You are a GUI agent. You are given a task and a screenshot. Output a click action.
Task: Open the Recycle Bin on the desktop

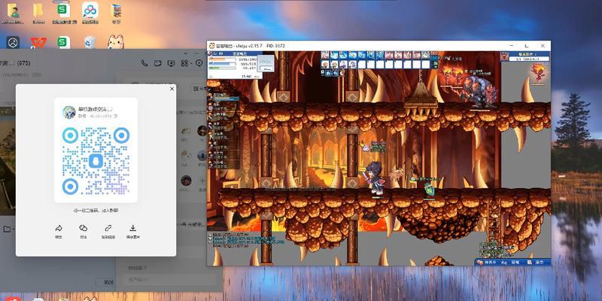90,42
